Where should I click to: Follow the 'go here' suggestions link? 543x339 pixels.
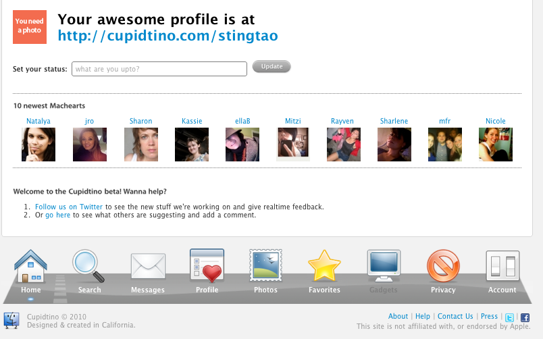tap(58, 215)
